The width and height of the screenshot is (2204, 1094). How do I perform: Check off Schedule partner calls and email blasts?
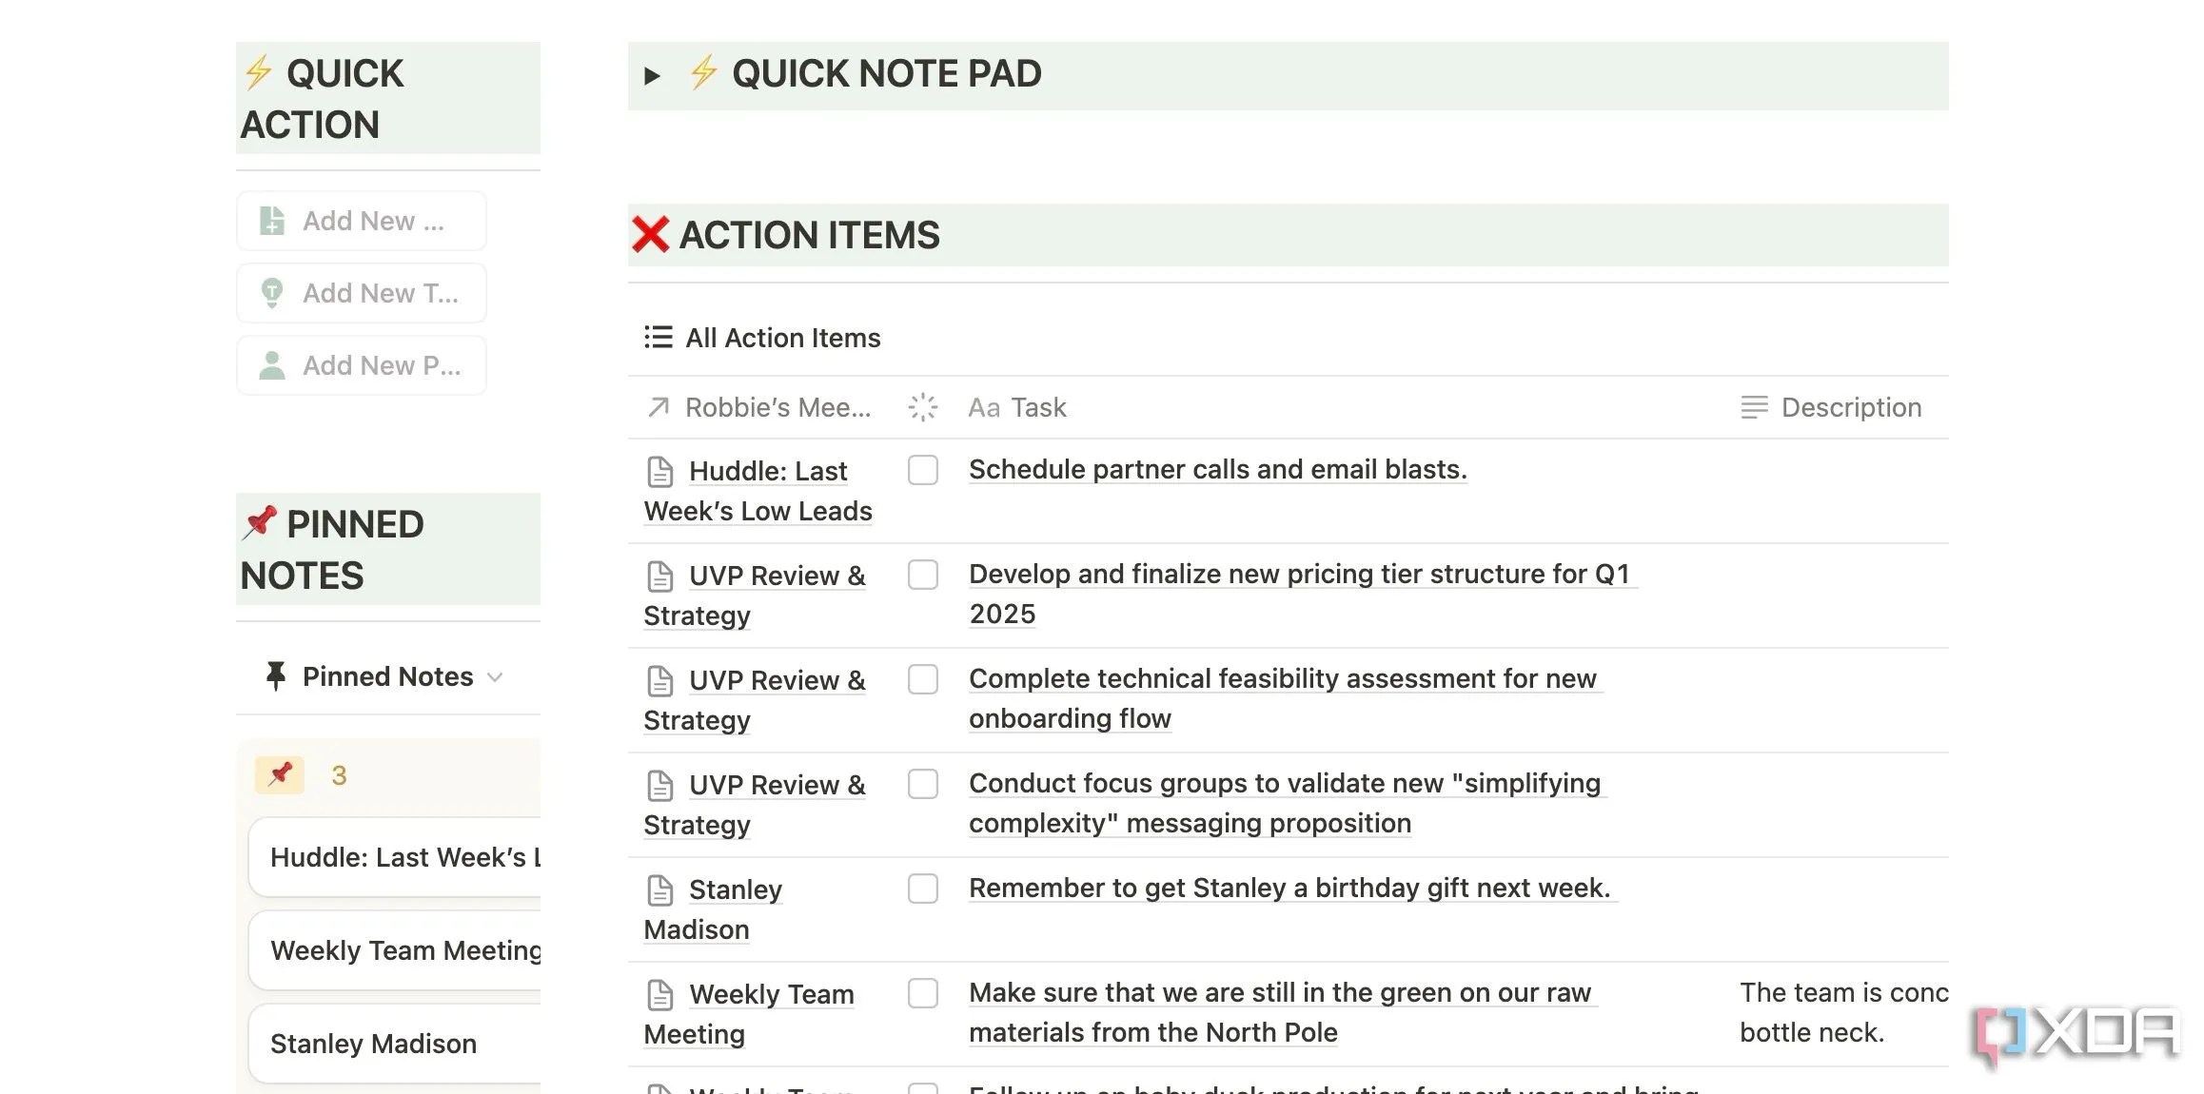point(922,470)
